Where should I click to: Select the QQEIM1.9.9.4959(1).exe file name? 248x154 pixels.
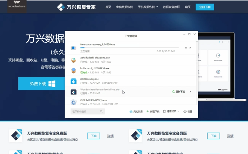coord(93,100)
